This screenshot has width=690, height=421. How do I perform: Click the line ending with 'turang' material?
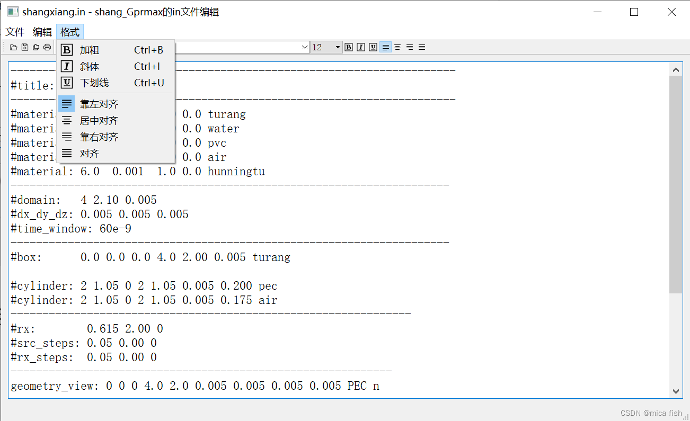coord(128,114)
